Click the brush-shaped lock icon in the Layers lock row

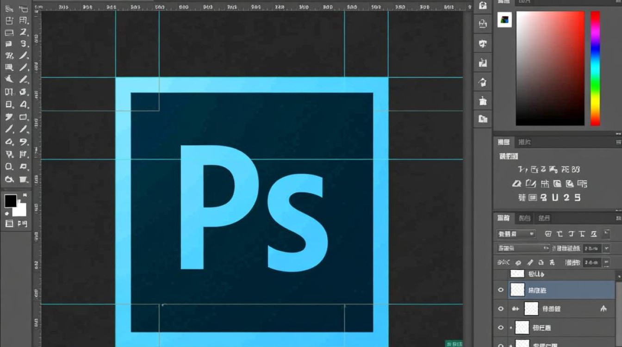click(x=530, y=262)
